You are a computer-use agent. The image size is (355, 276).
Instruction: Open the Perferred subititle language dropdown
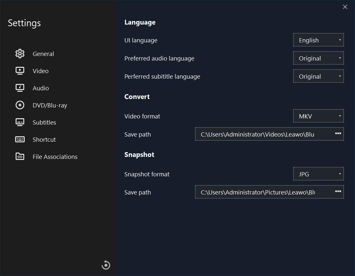coord(318,76)
